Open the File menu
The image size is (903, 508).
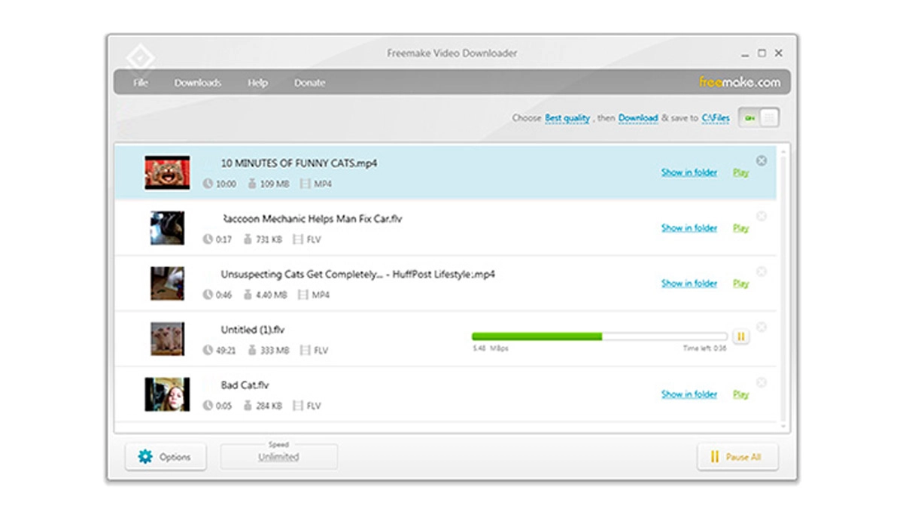pos(141,83)
